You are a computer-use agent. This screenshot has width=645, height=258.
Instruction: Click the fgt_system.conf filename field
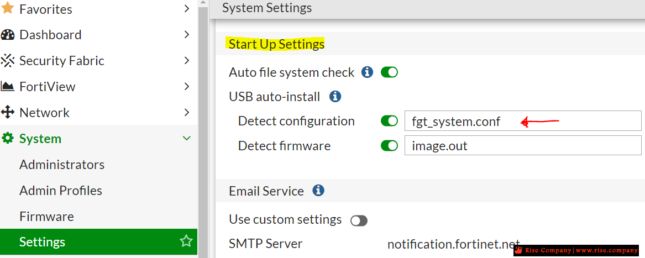click(x=523, y=121)
